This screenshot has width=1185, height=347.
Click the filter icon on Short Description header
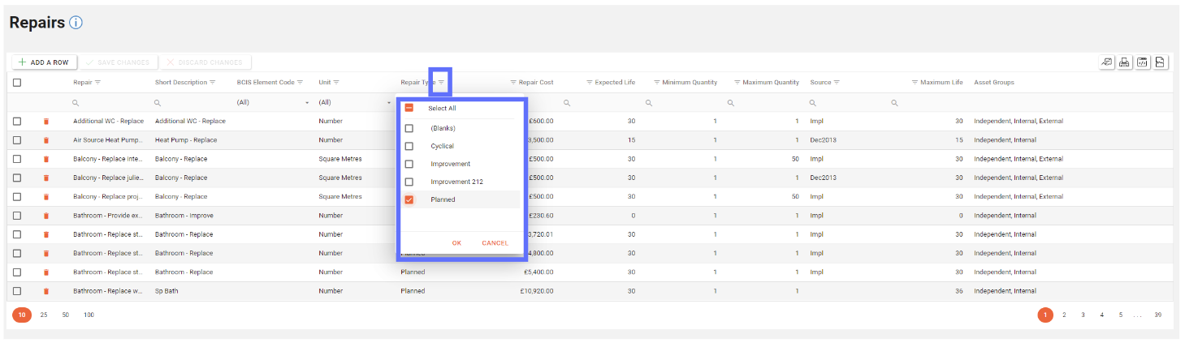point(213,83)
